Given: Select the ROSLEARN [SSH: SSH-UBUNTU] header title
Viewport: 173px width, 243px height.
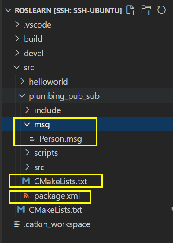Looking at the screenshot, I should pos(68,10).
